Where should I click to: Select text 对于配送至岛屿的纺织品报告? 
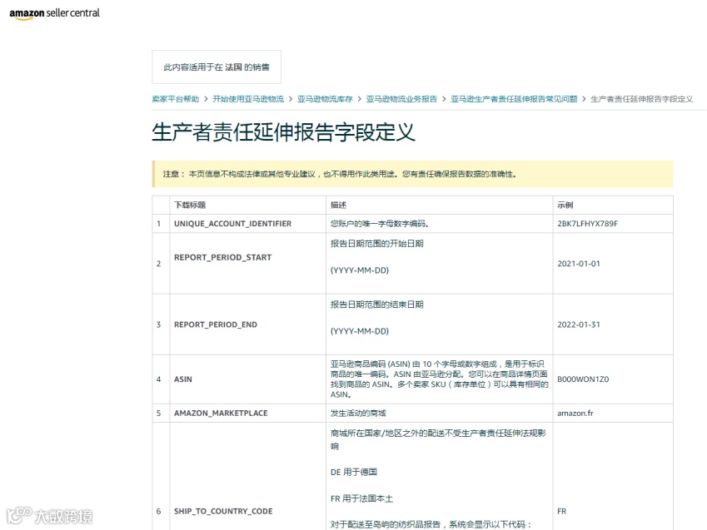[x=385, y=524]
